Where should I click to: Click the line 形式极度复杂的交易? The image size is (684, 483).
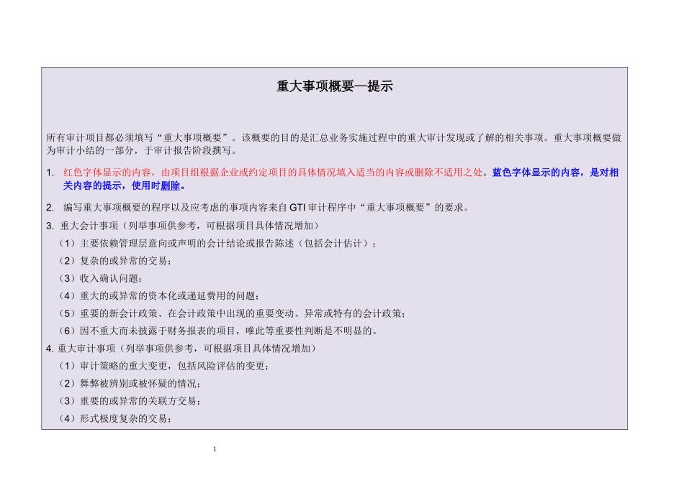tap(114, 419)
